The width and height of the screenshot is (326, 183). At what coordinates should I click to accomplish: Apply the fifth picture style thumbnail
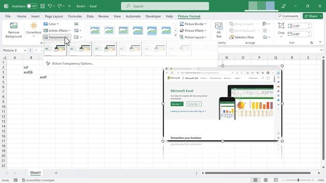152,30
